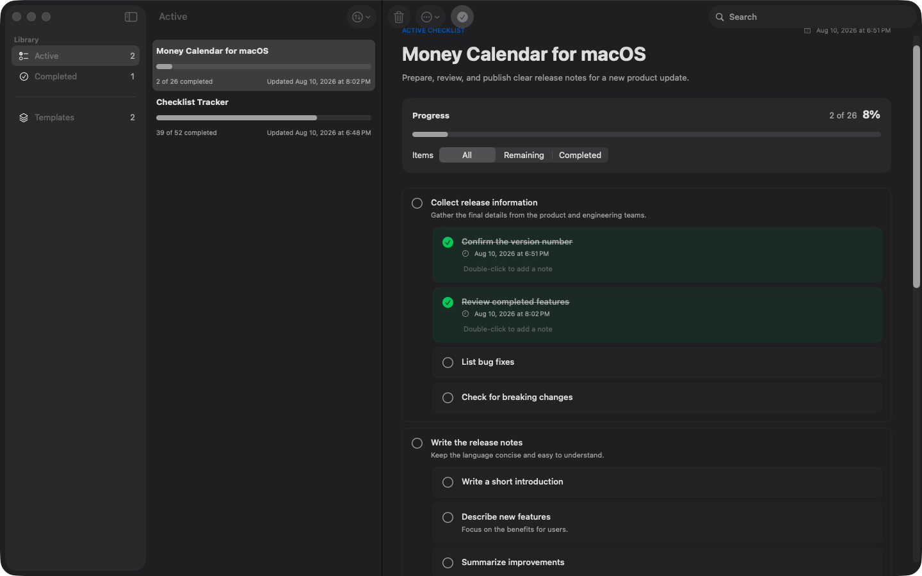Toggle the sidebar panel icon
Screen dimensions: 922x576
(131, 17)
